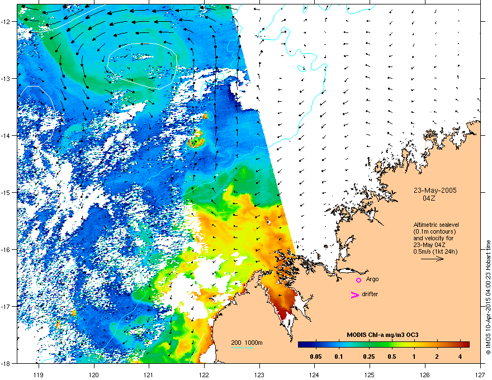This screenshot has width=492, height=380.
Task: Click the magenta Argo circle legend marker
Action: (x=358, y=280)
